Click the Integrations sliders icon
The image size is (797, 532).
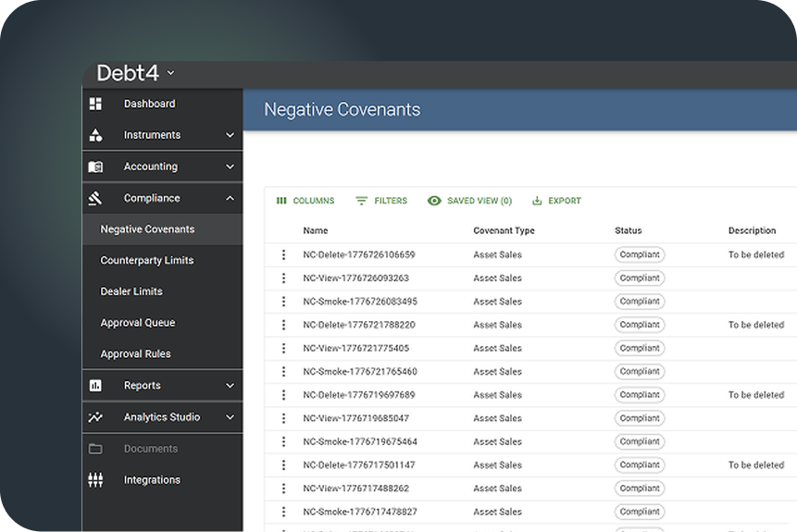[x=95, y=480]
